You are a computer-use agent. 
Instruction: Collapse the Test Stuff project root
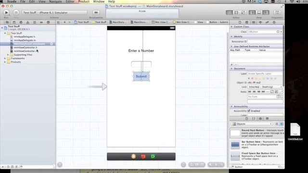2,28
